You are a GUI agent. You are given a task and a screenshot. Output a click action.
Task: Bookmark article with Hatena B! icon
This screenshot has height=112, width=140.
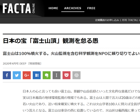click(37, 75)
